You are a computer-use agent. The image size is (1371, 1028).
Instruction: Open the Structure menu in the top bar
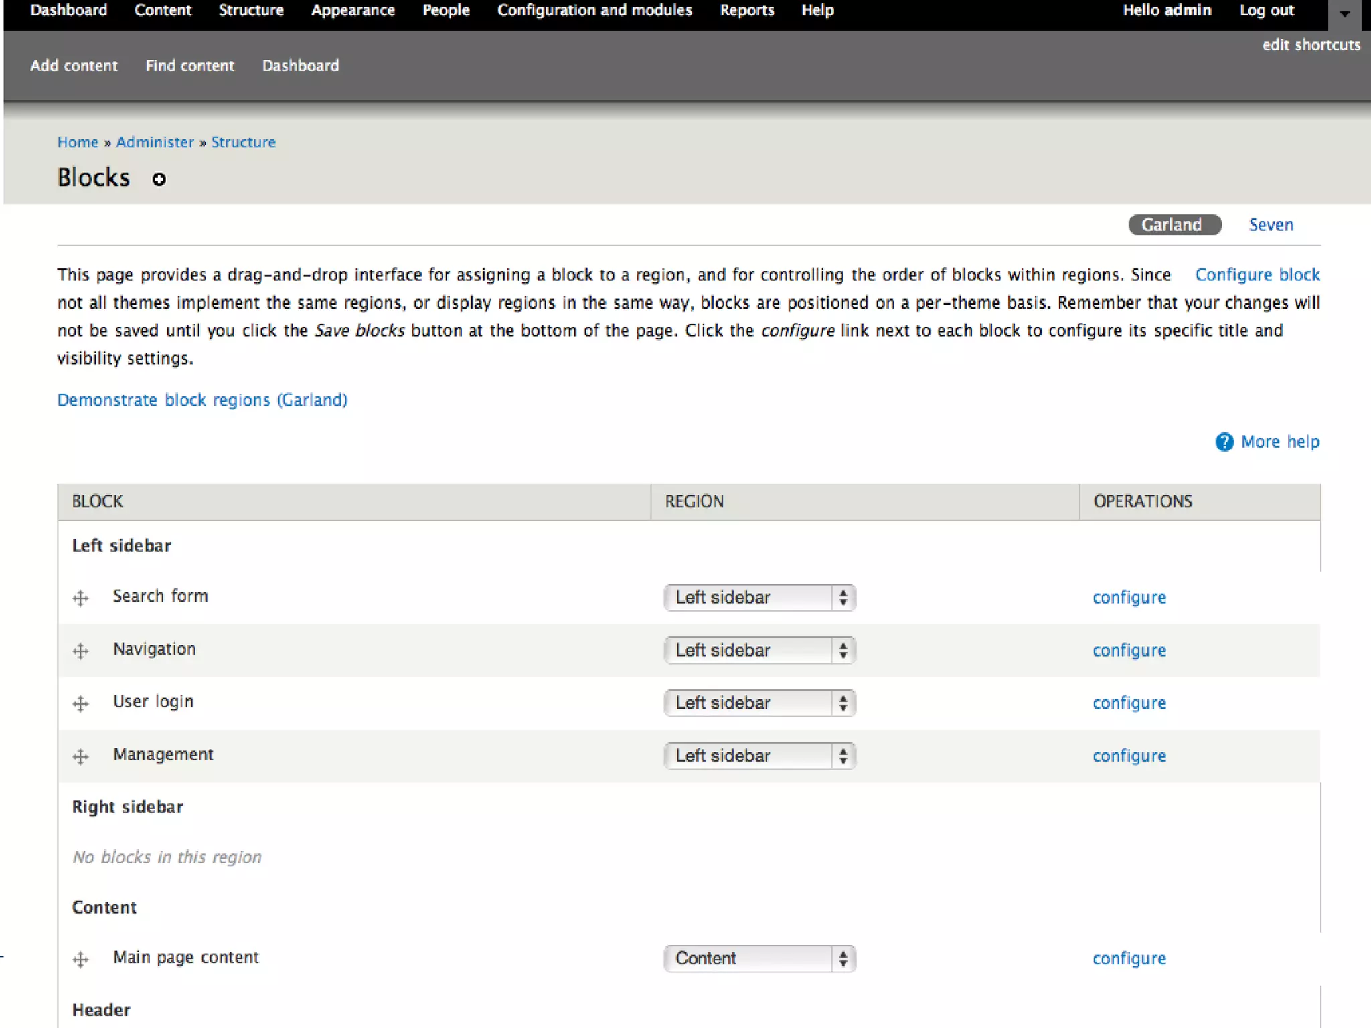pyautogui.click(x=251, y=11)
